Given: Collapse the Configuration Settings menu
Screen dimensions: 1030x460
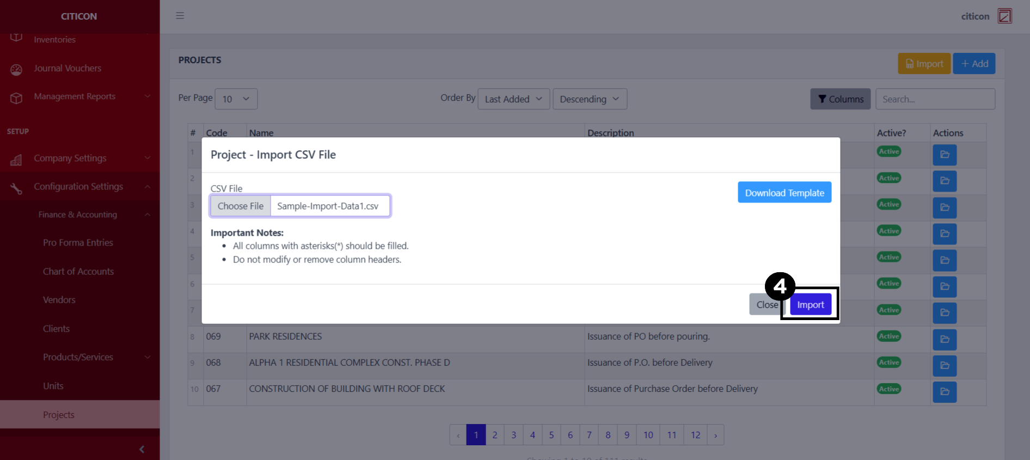Looking at the screenshot, I should point(148,187).
